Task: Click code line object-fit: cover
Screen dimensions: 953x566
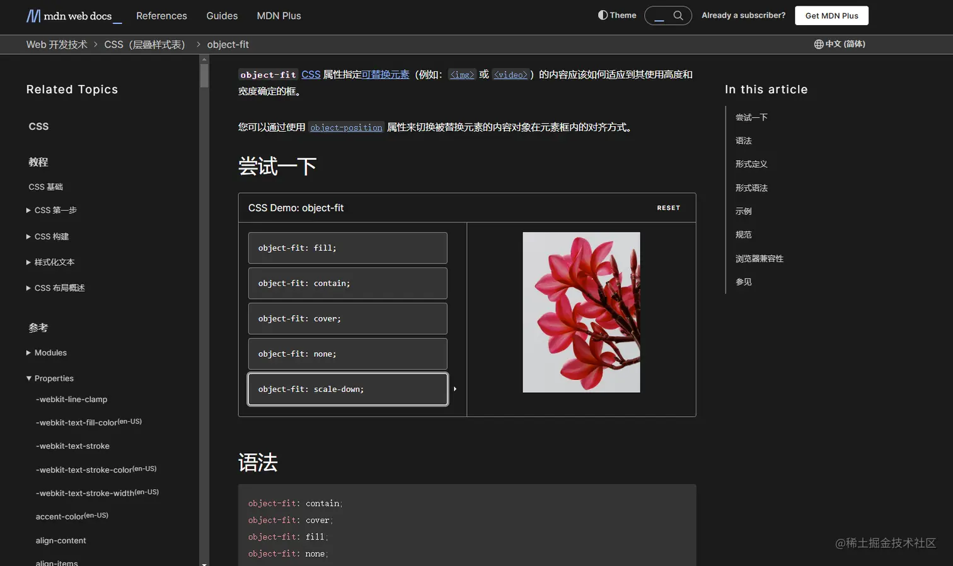Action: [290, 521]
